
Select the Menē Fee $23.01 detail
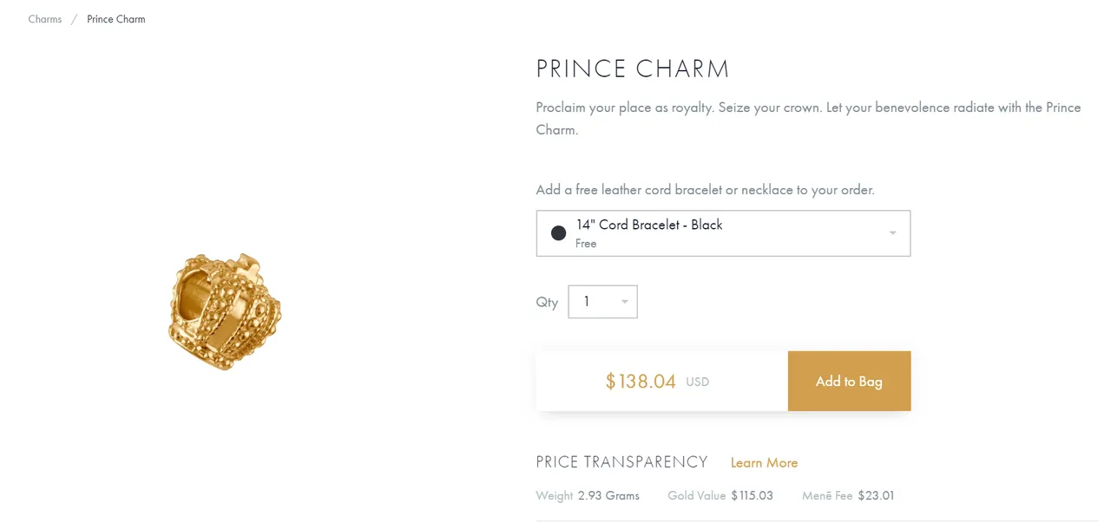coord(848,496)
